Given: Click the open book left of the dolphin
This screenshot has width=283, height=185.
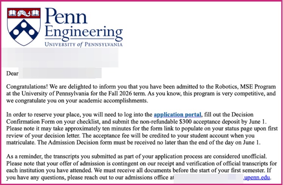Looking at the screenshot, I should tap(12, 13).
